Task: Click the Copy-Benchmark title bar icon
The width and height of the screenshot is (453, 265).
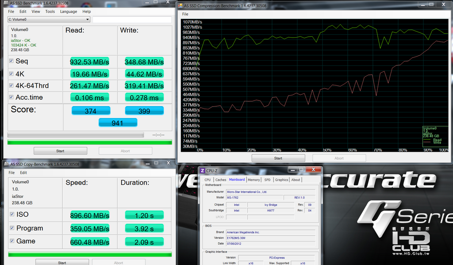Action: click(x=7, y=164)
